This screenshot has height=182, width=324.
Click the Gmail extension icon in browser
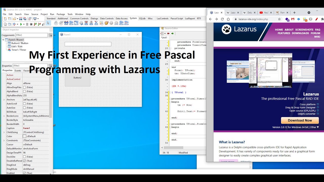click(293, 19)
